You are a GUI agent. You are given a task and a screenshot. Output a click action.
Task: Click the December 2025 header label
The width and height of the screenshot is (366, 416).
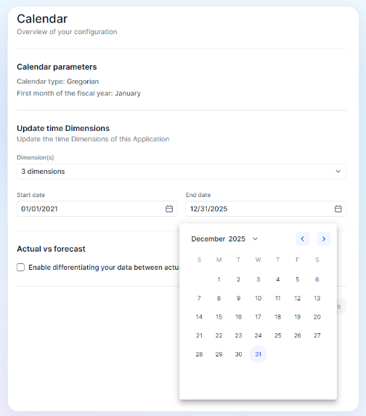(x=219, y=239)
